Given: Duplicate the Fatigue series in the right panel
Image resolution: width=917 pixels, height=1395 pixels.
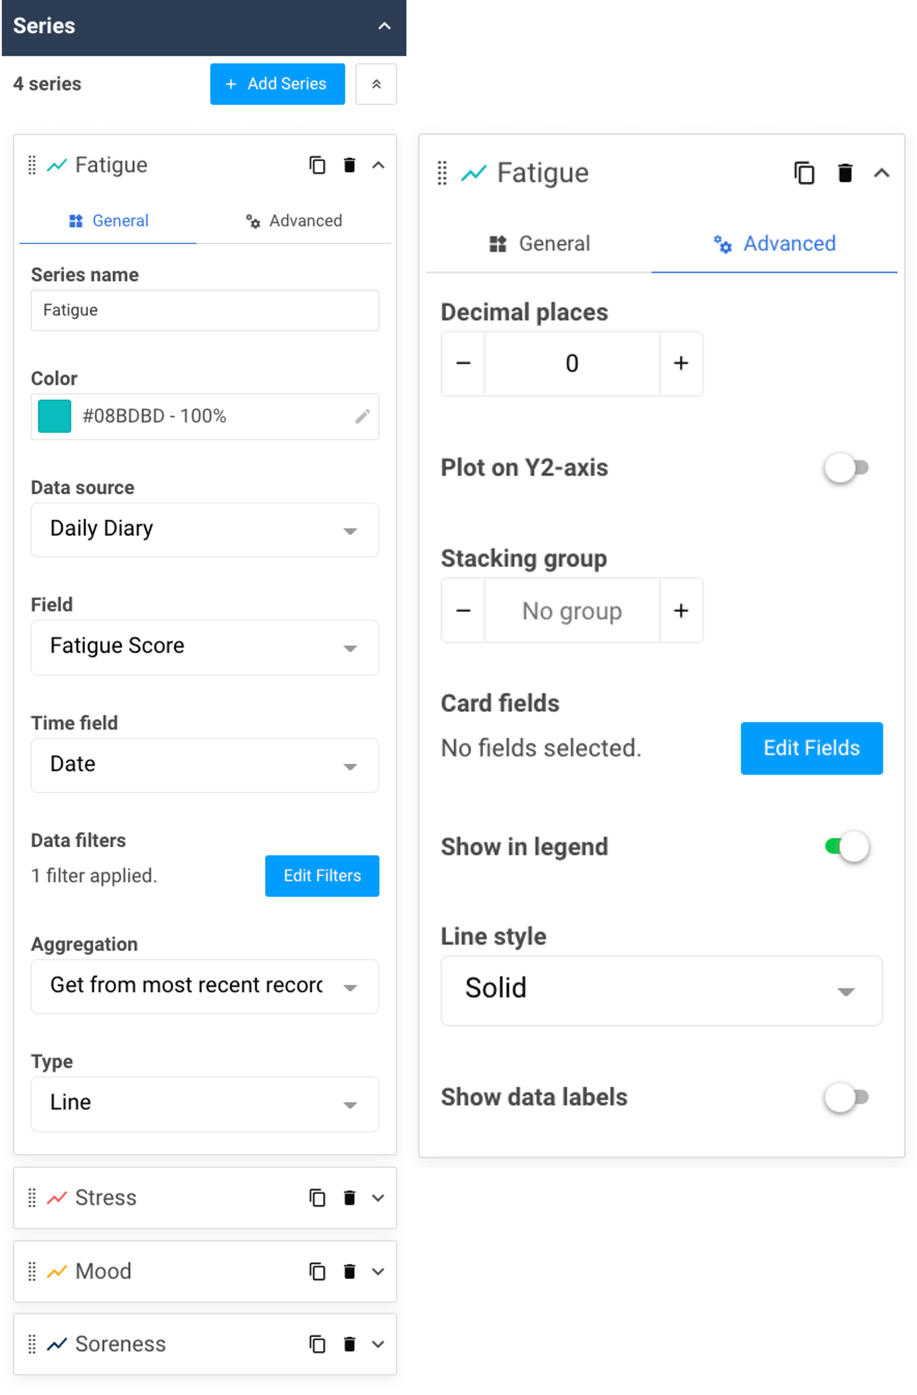Looking at the screenshot, I should [804, 174].
